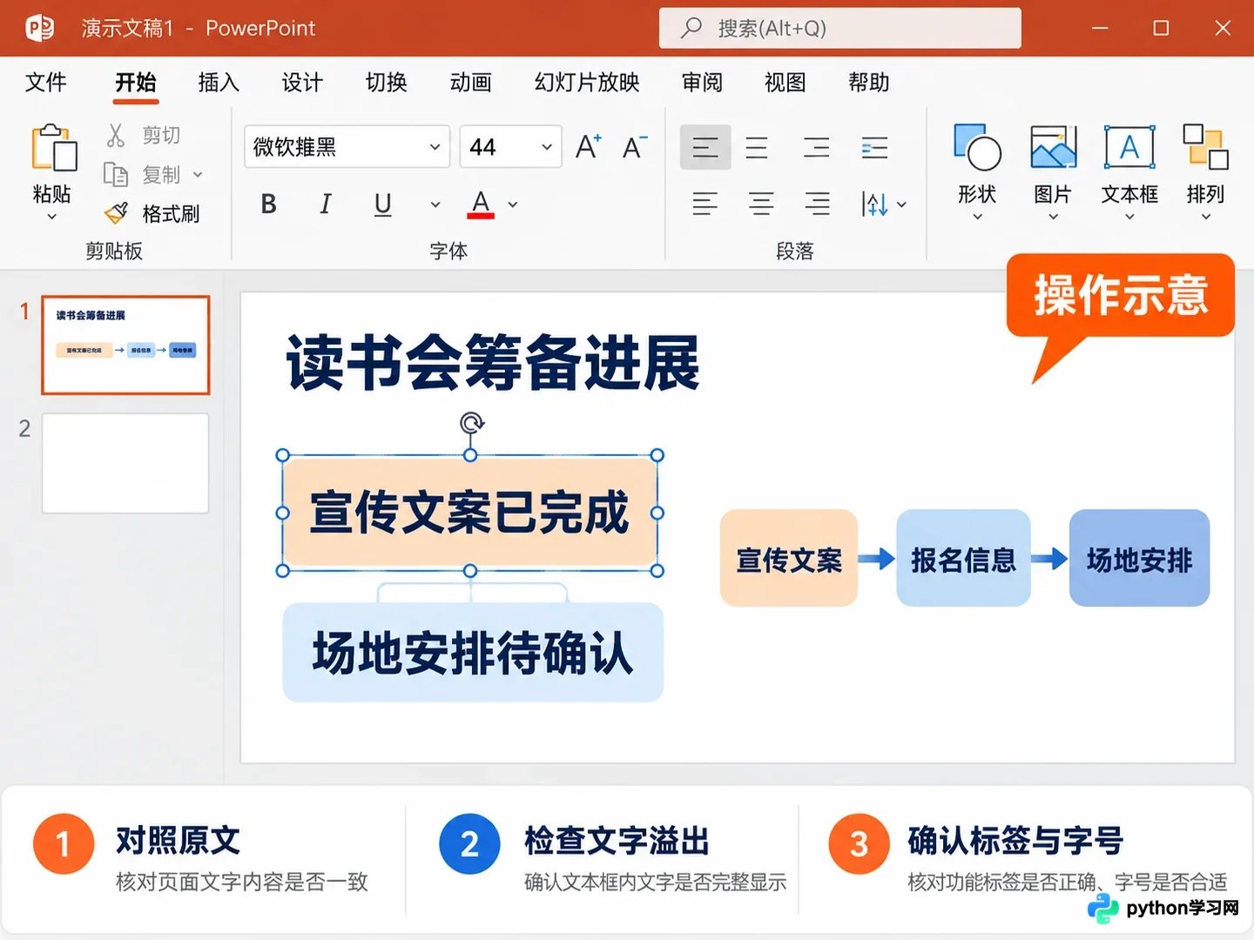Expand the font color dropdown arrow
Image resolution: width=1254 pixels, height=940 pixels.
[513, 205]
